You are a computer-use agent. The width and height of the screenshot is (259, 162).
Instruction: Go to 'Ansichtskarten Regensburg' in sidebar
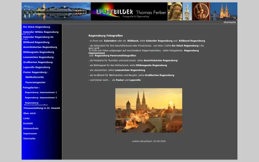[40, 47]
